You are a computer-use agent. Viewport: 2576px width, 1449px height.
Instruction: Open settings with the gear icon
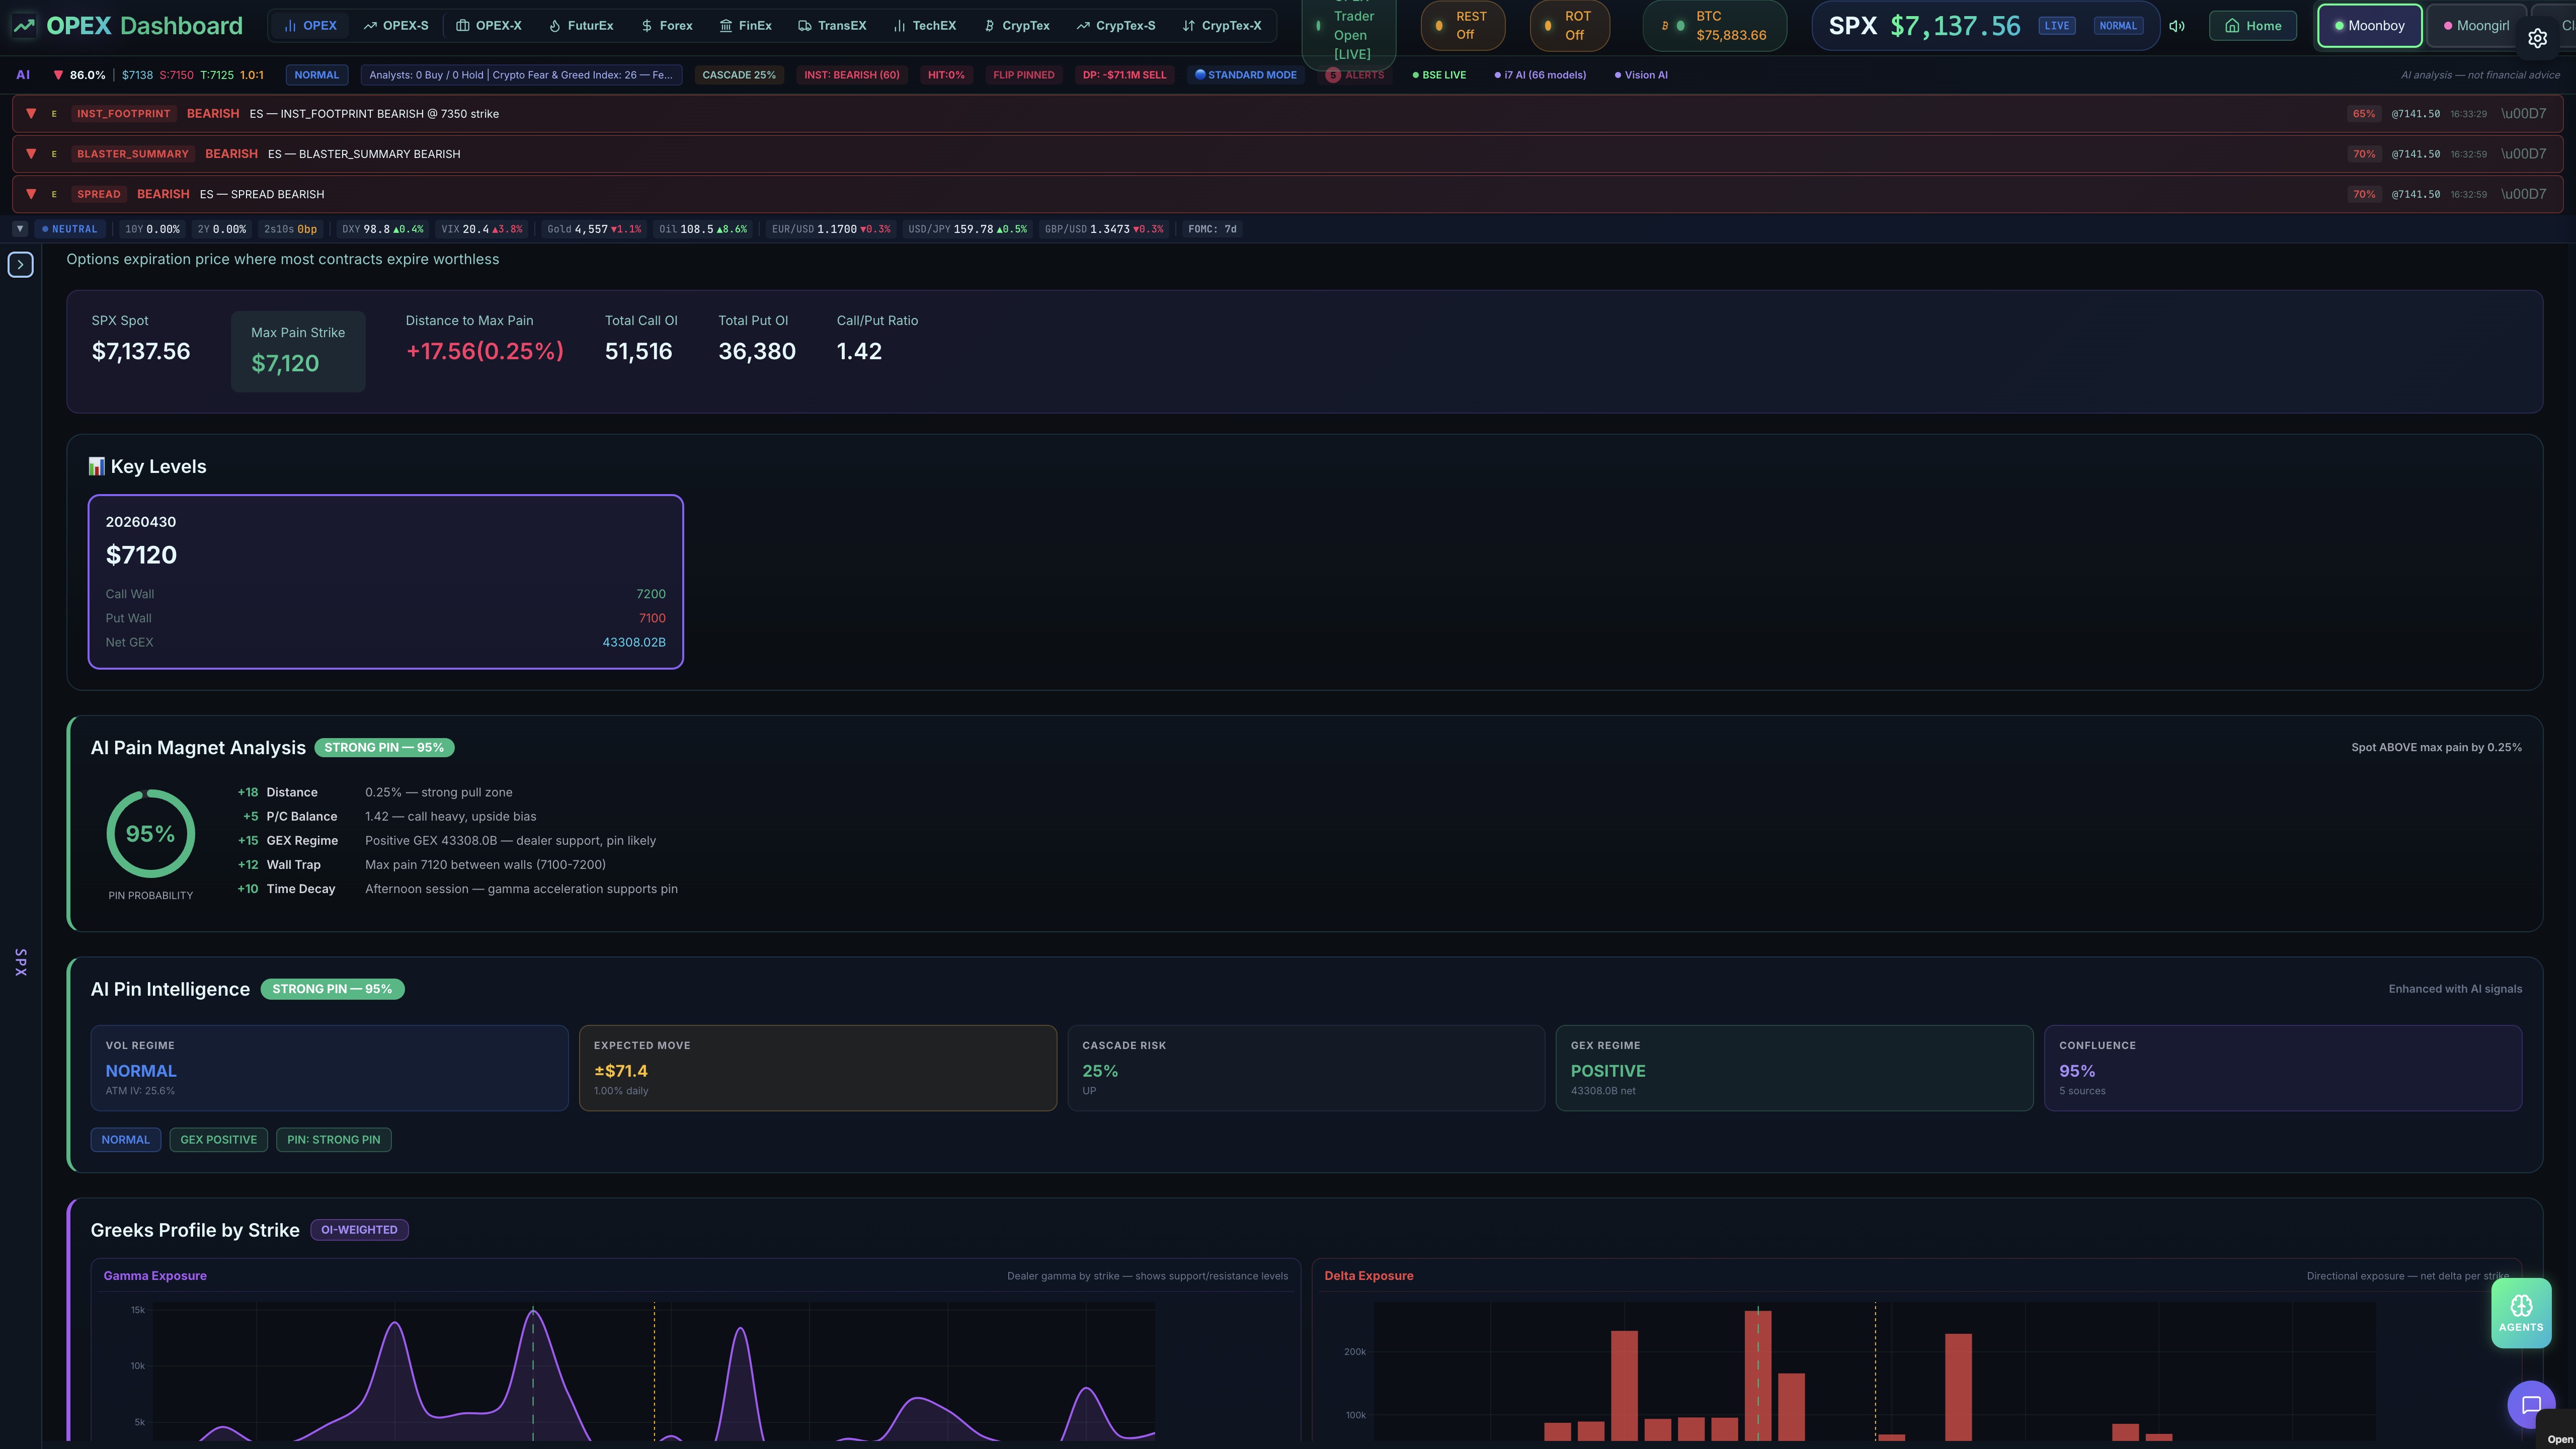click(x=2538, y=38)
